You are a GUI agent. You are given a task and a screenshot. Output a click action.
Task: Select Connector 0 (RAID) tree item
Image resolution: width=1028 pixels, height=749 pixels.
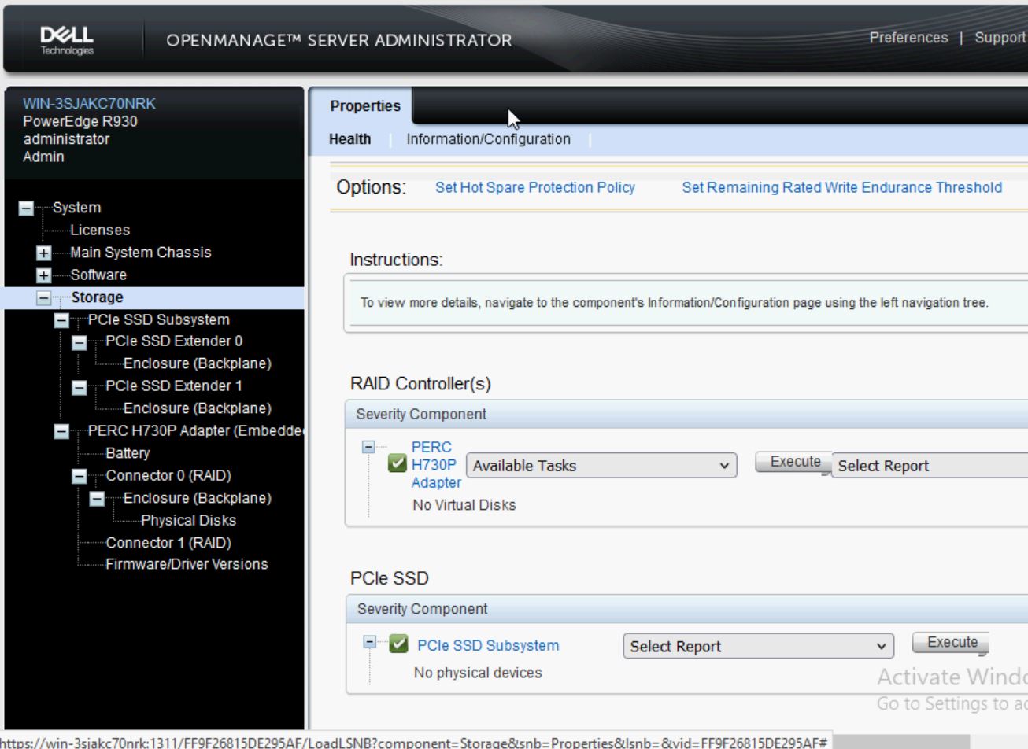point(168,475)
